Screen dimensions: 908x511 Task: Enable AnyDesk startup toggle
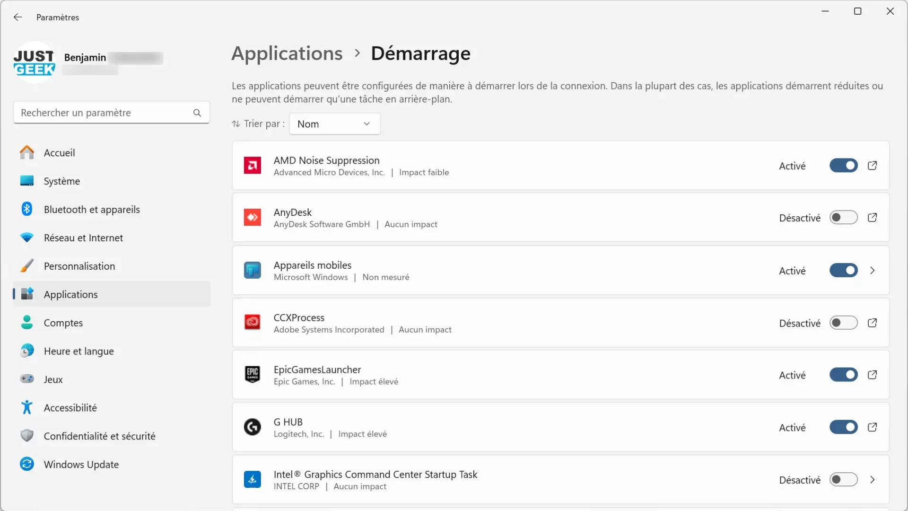844,218
